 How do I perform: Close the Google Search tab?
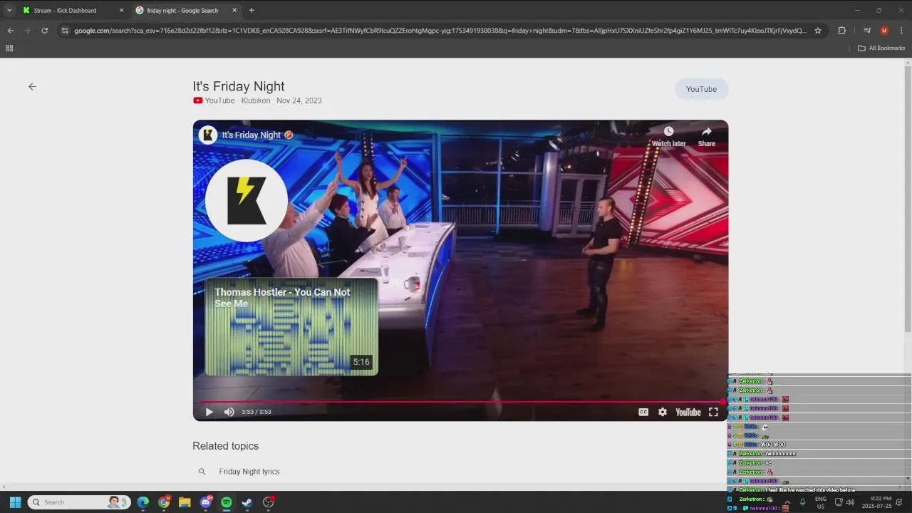coord(234,10)
